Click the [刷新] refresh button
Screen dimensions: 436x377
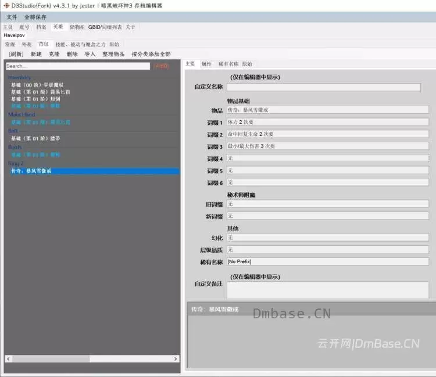click(x=16, y=54)
